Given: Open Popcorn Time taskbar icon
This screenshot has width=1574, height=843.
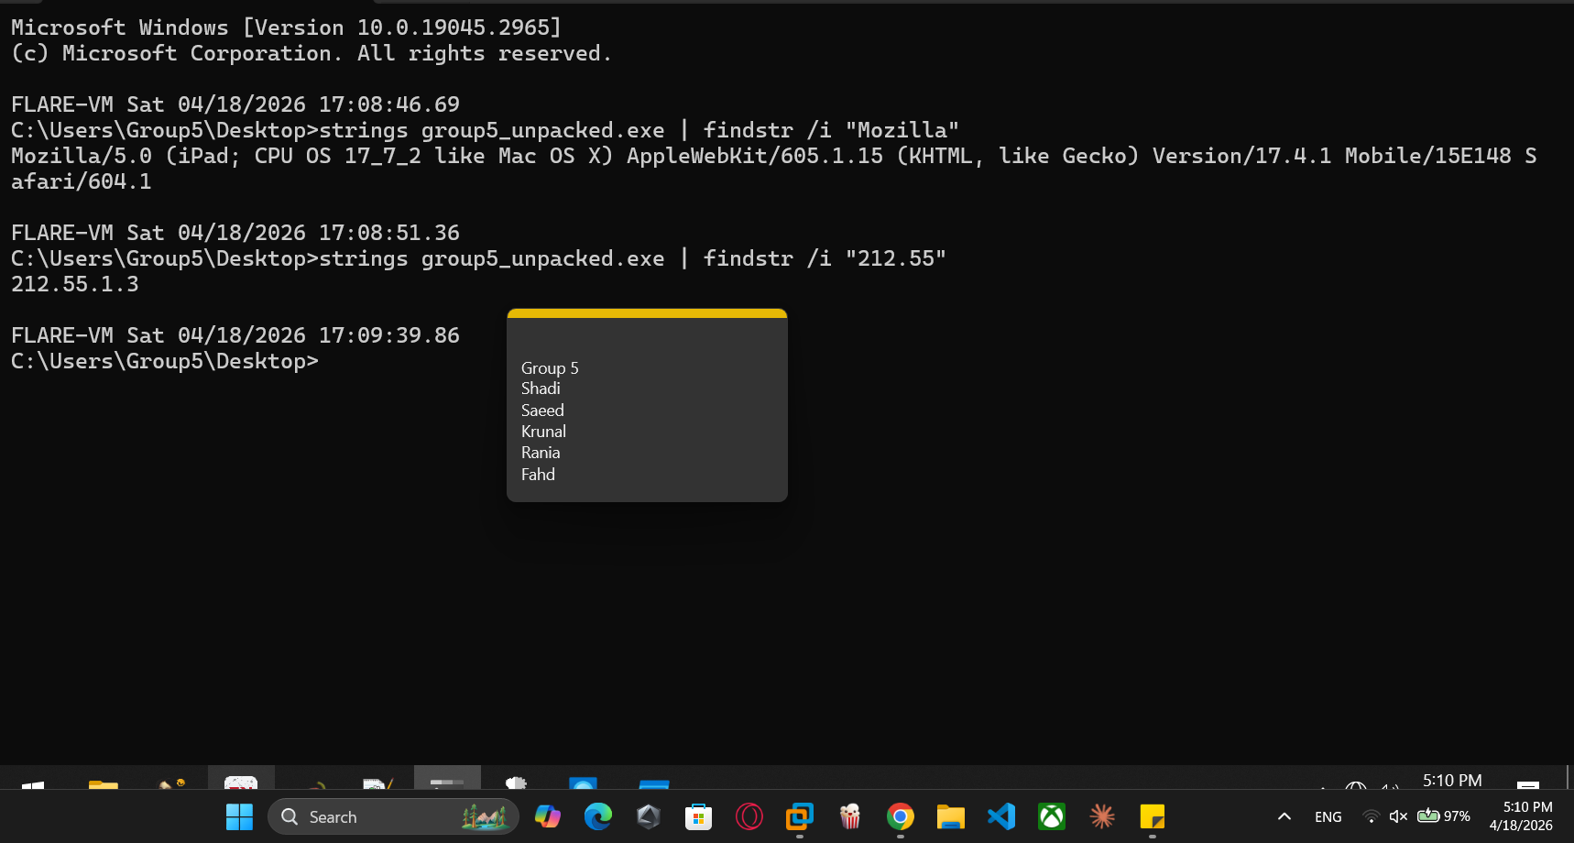Looking at the screenshot, I should point(850,816).
